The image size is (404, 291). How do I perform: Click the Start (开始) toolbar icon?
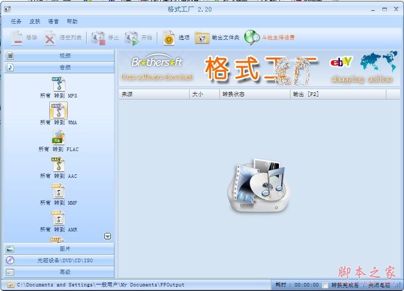(x=132, y=38)
